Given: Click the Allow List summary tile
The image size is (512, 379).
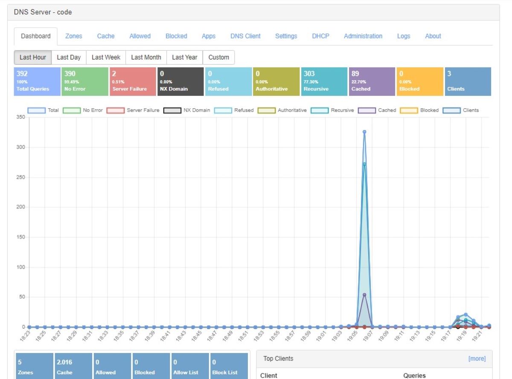Looking at the screenshot, I should click(x=190, y=366).
